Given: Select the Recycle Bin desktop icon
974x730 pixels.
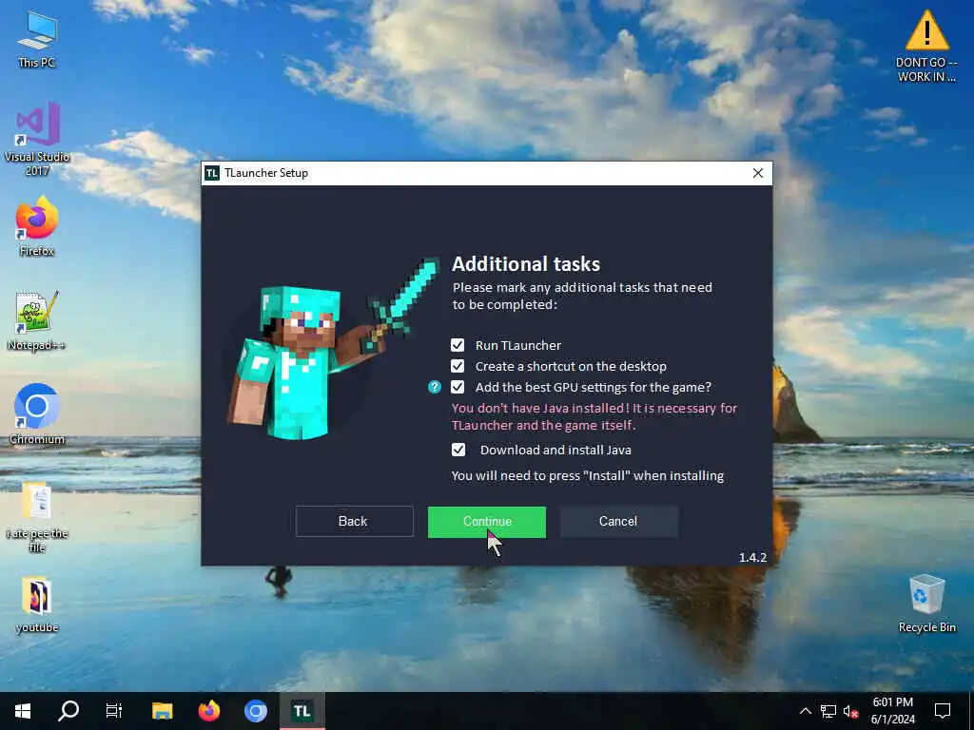Looking at the screenshot, I should pyautogui.click(x=926, y=604).
